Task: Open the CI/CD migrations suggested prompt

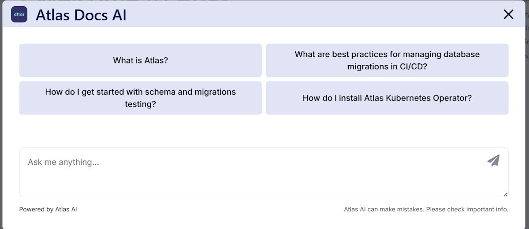Action: pyautogui.click(x=387, y=60)
